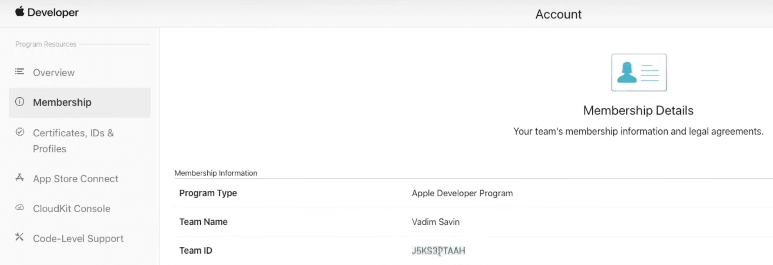The image size is (773, 265).
Task: Click the Code-Level Support tools icon
Action: point(20,237)
